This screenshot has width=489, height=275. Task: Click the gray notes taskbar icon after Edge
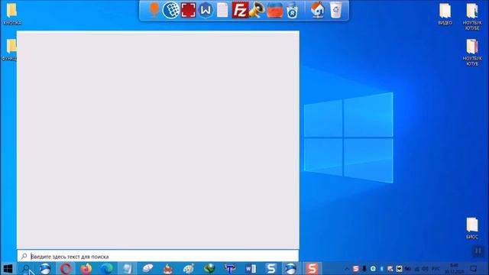point(128,268)
